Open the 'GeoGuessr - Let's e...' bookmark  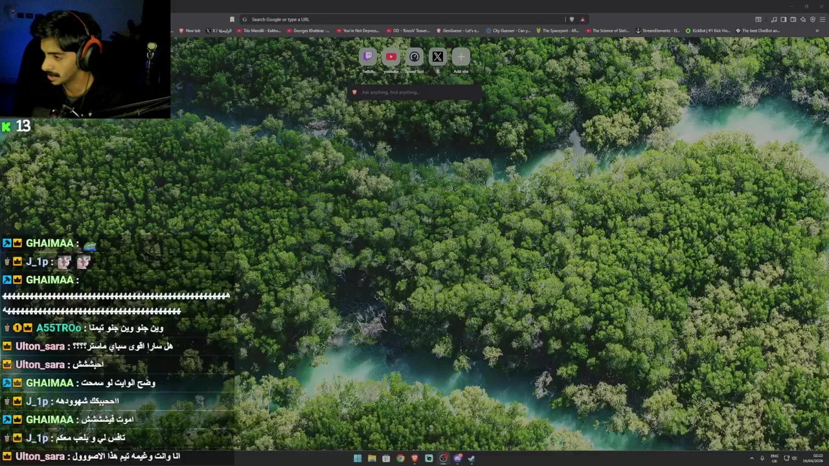point(458,30)
